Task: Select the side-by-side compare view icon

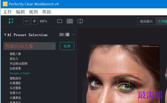Action: (70, 21)
